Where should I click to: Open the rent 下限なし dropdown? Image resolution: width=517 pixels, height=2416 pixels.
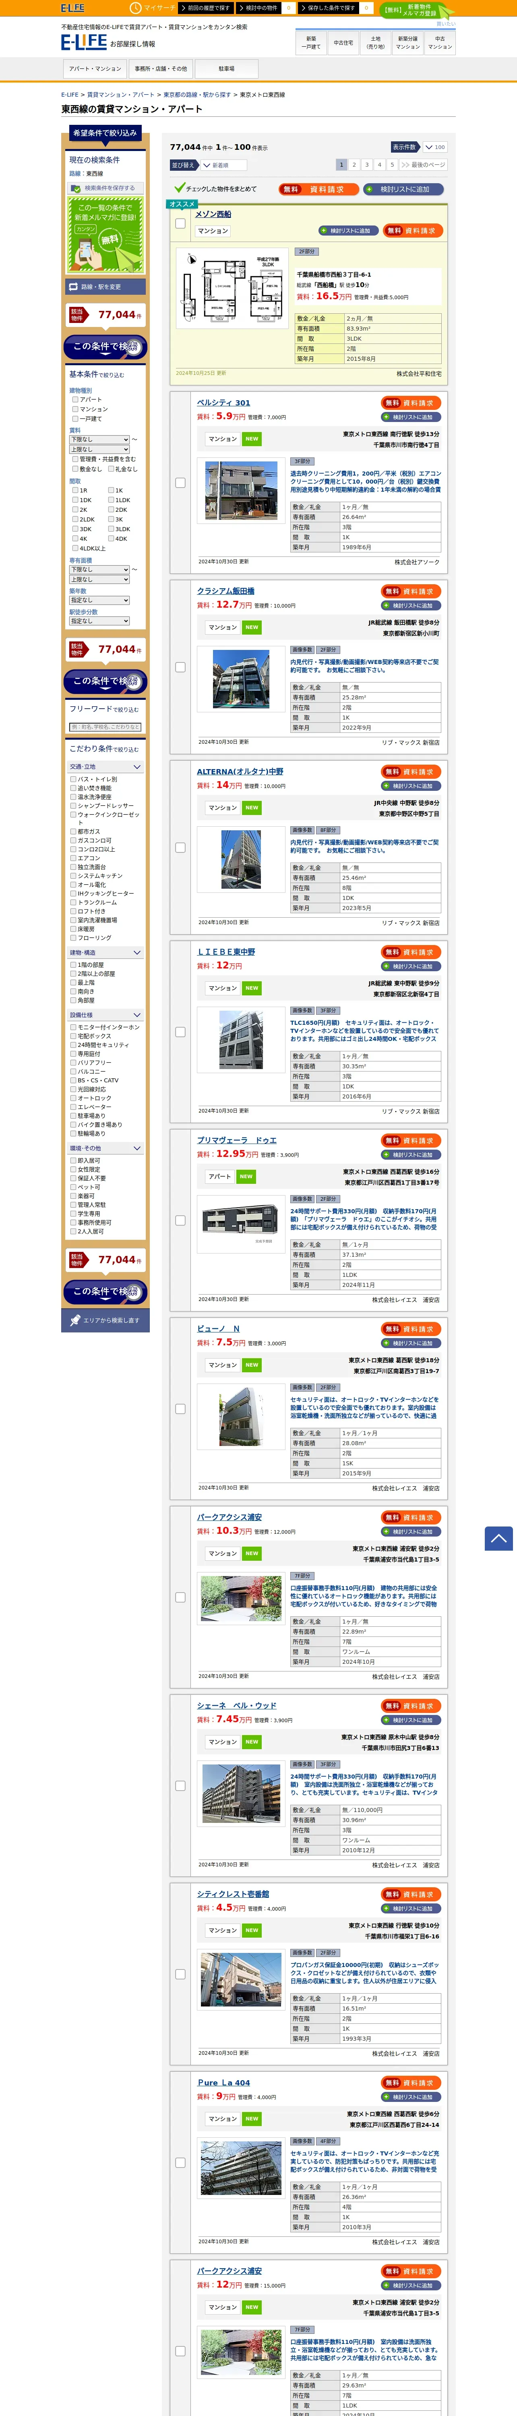(99, 440)
